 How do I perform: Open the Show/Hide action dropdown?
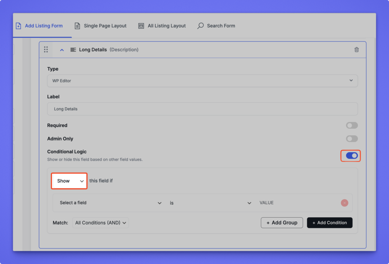(70, 181)
